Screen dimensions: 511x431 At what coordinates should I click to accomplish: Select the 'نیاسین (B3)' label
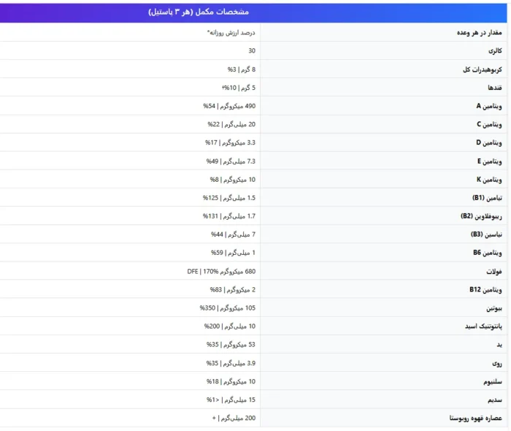click(486, 234)
